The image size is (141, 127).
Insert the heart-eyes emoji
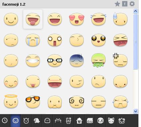pyautogui.click(x=77, y=19)
